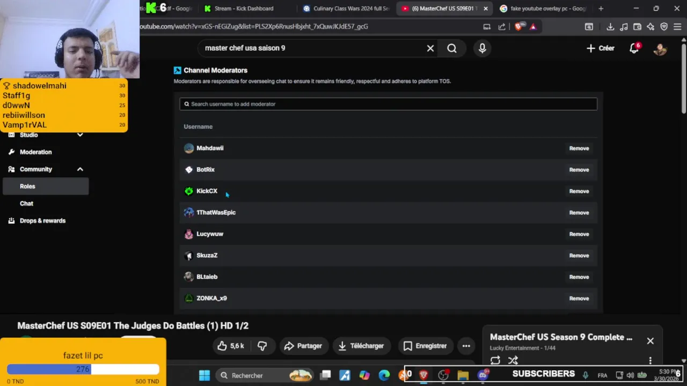Screen dimensions: 687x386
Task: Close the MasterChef Season 9 playlist panel
Action: [x=651, y=341]
